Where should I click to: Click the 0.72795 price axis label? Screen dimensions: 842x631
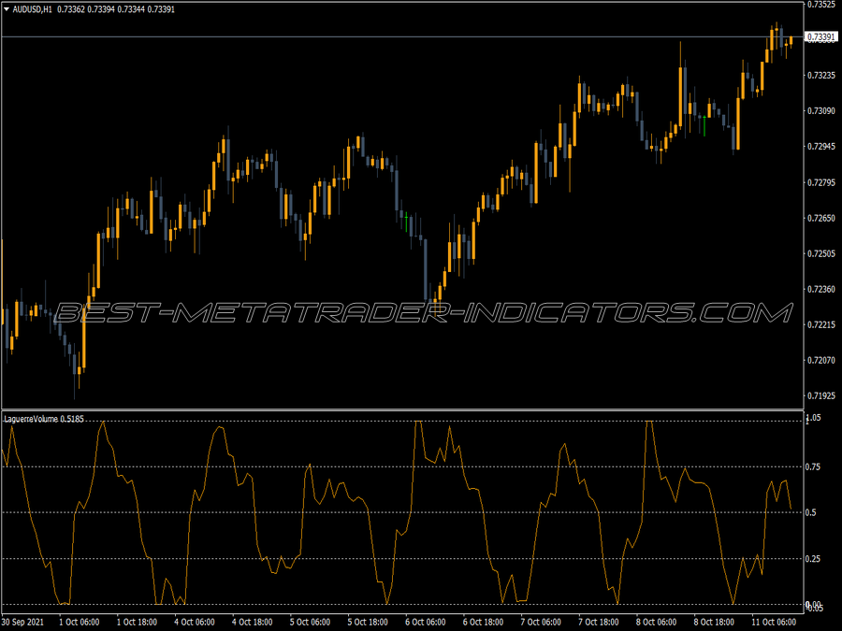[821, 182]
